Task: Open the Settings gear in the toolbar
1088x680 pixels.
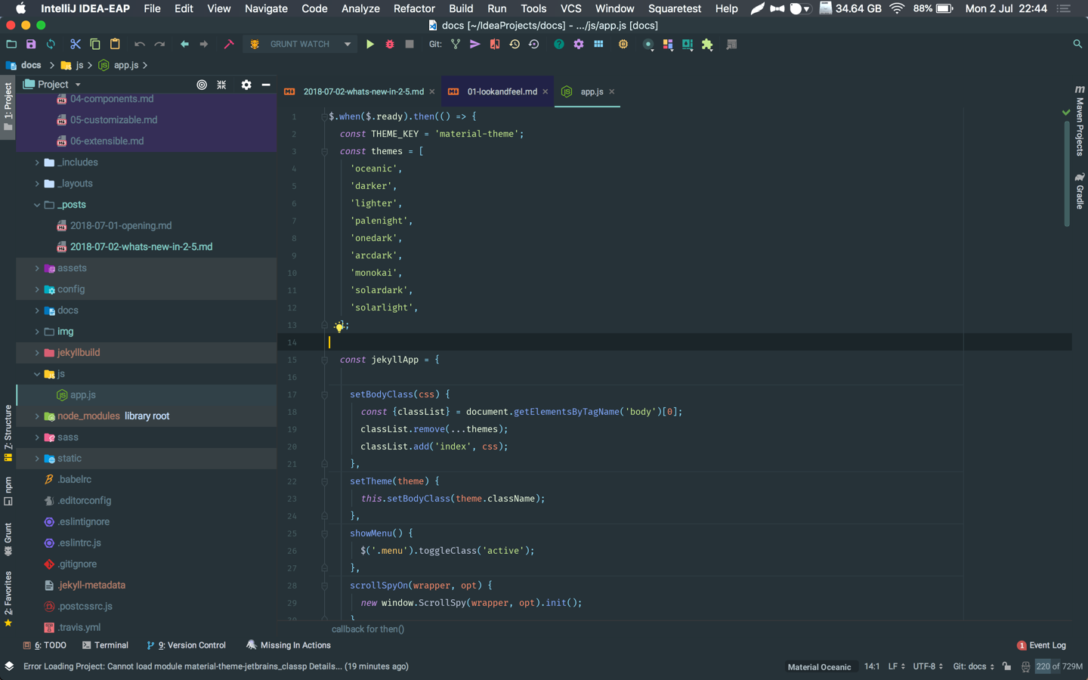Action: pos(580,44)
